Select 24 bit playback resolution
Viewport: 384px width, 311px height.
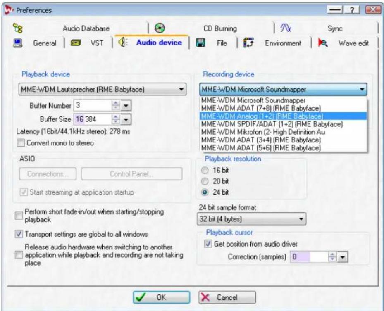pyautogui.click(x=205, y=192)
